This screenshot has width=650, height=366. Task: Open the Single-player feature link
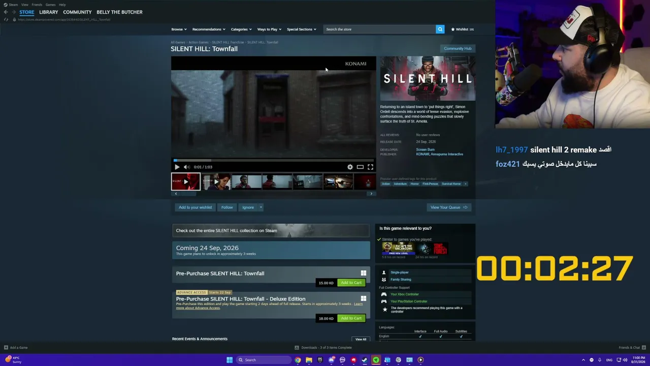400,272
